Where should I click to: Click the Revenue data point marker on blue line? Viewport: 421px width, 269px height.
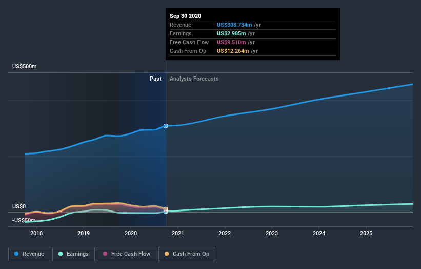click(166, 126)
